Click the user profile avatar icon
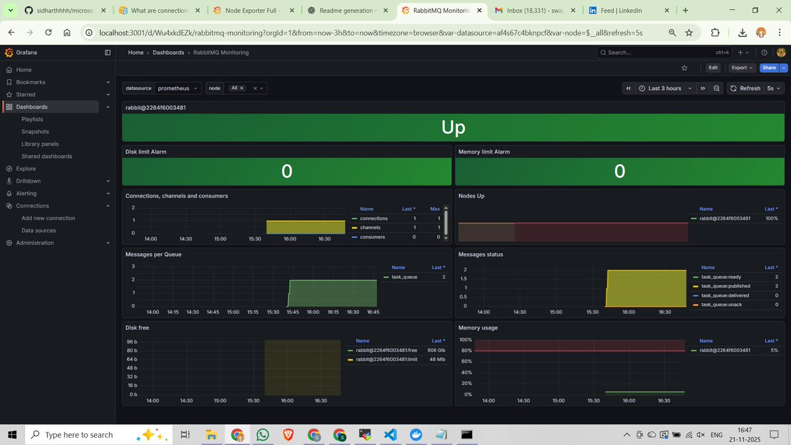The width and height of the screenshot is (791, 445). point(781,52)
